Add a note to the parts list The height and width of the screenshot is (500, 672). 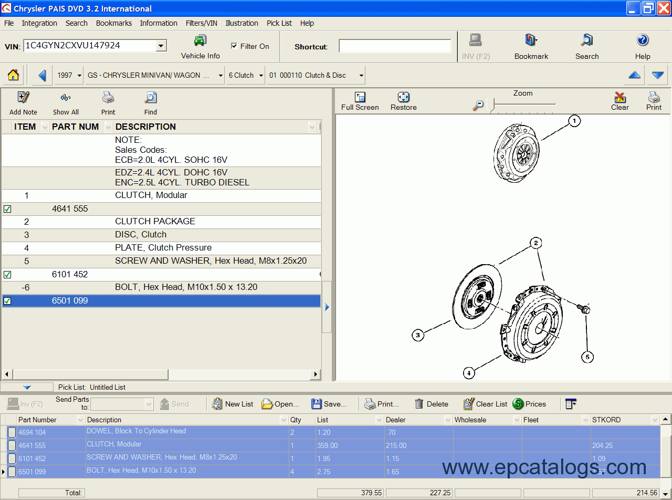point(23,103)
